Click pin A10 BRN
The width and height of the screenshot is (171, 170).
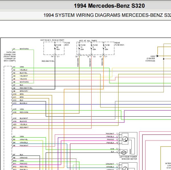pos(18,94)
